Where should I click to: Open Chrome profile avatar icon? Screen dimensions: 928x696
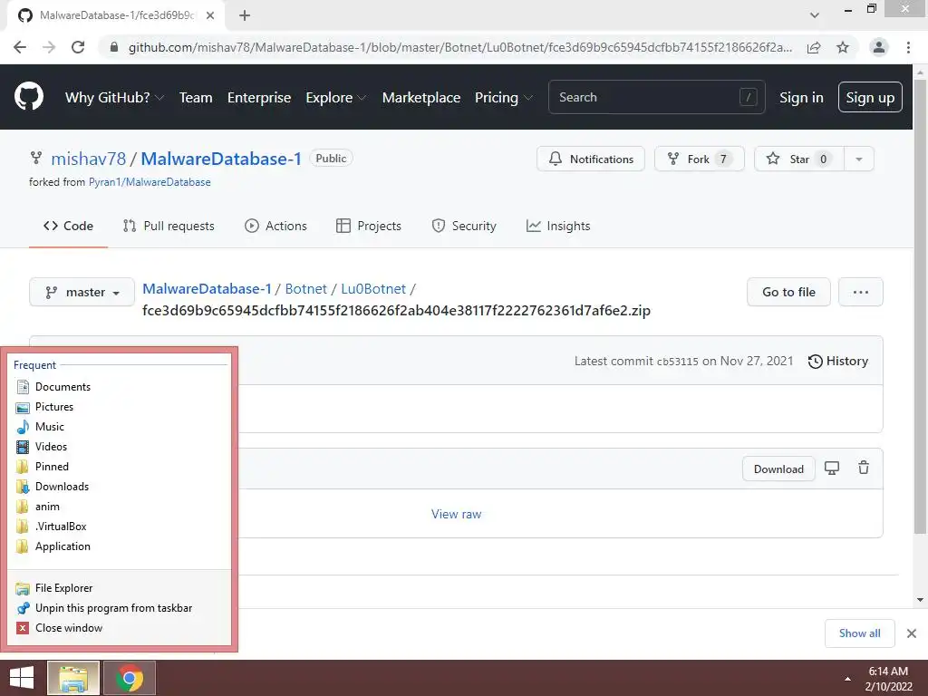879,47
